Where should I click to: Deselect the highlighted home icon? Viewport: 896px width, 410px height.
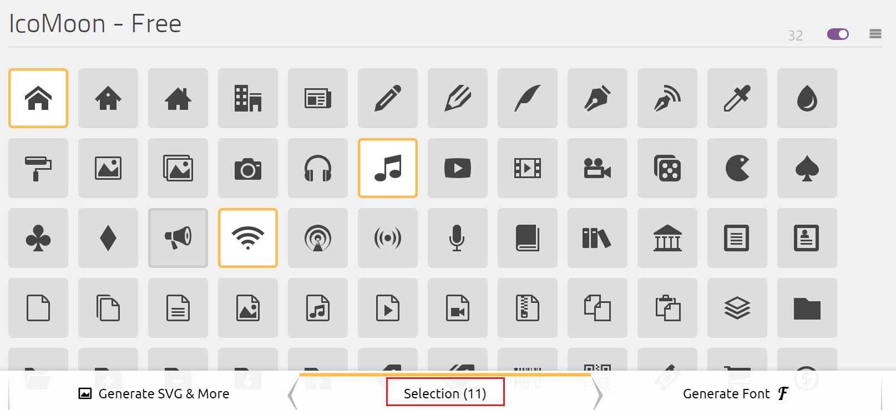tap(38, 98)
